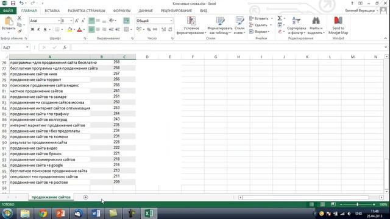Viewport: 390px width, 219px height.
Task: Open the ВИД (View) tab
Action: [204, 11]
